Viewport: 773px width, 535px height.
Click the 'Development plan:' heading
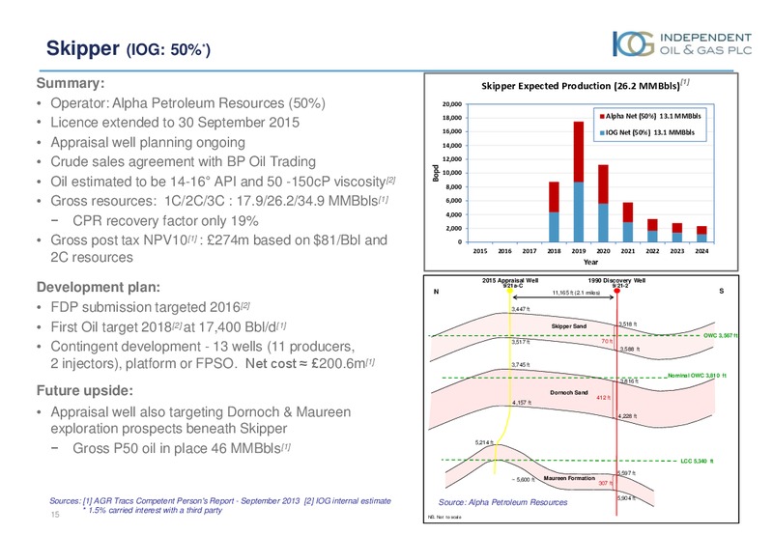tap(99, 287)
